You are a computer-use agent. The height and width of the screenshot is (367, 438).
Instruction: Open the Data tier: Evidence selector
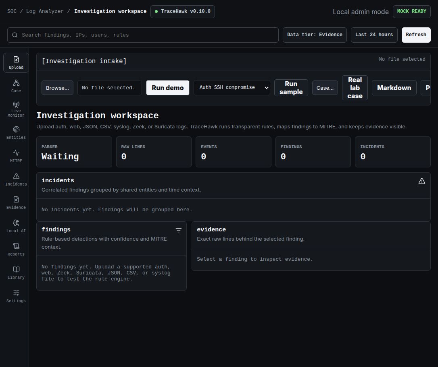(315, 35)
